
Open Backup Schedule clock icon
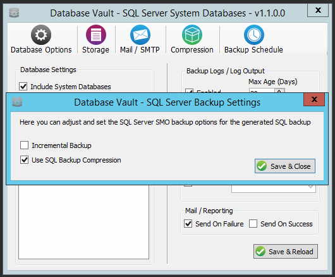coord(254,35)
